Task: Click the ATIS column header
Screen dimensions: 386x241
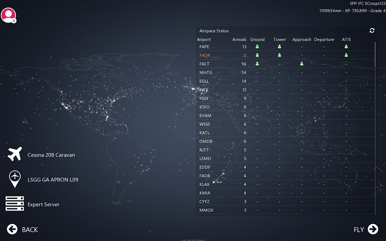Action: [x=346, y=40]
